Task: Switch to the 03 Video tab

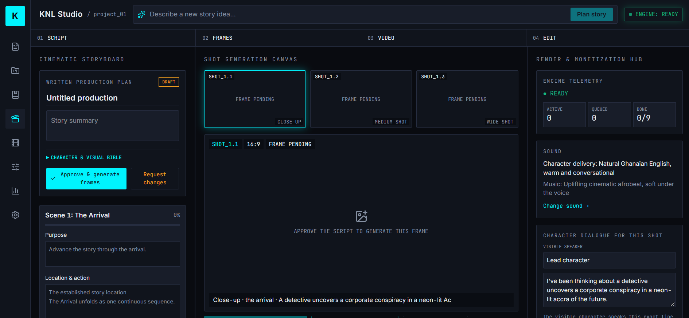Action: tap(444, 38)
